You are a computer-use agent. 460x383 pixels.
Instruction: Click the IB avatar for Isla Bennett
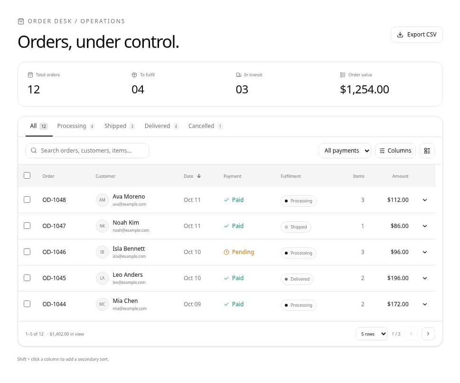pos(102,252)
